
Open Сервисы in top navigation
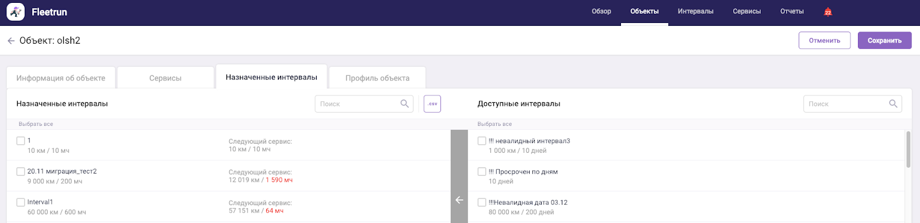[x=747, y=11]
